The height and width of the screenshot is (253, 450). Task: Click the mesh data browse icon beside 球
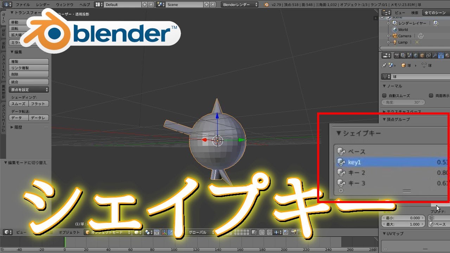(x=386, y=76)
